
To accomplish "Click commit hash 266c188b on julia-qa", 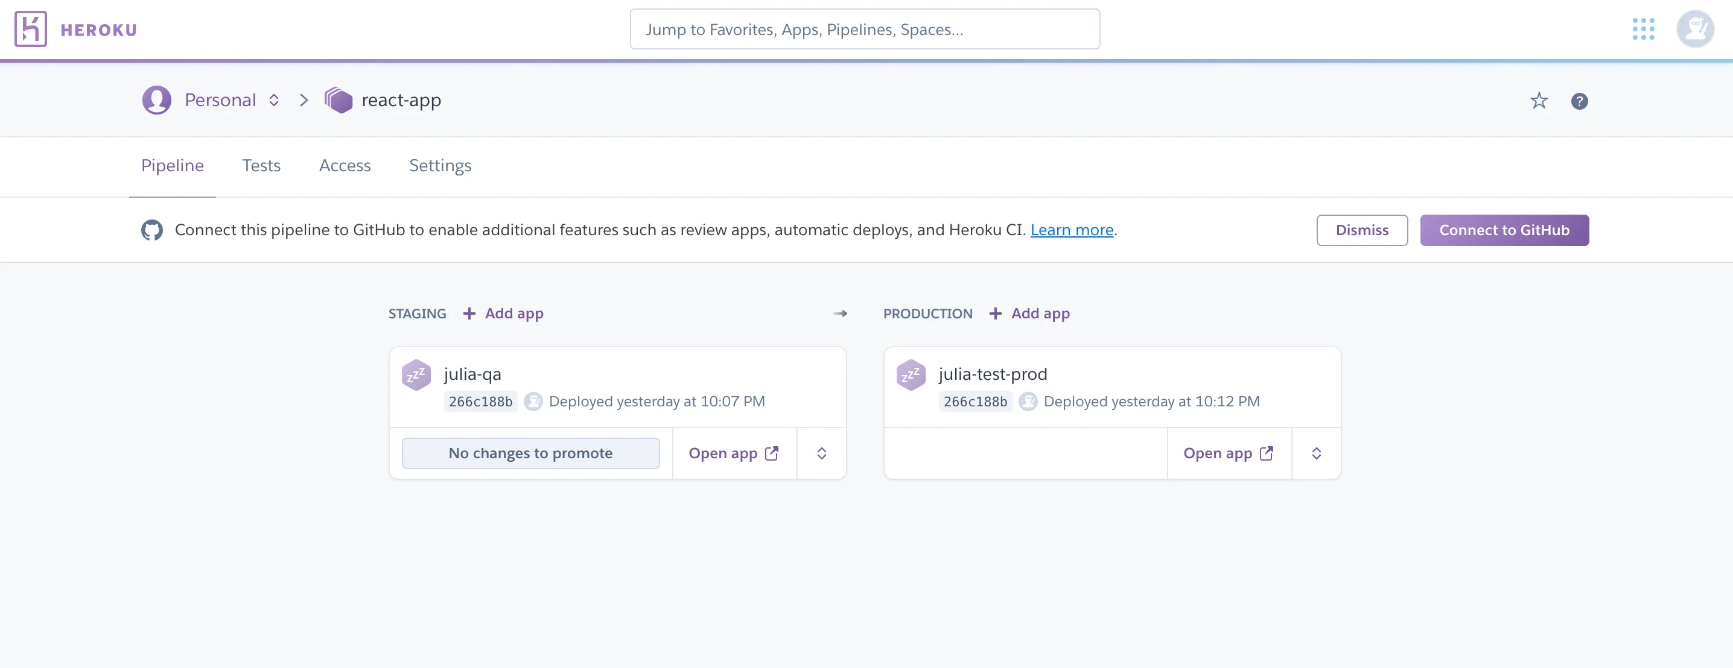I will pyautogui.click(x=480, y=401).
